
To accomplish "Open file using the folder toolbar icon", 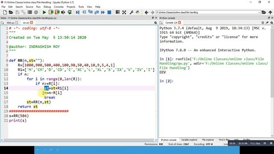I will click(x=11, y=12).
